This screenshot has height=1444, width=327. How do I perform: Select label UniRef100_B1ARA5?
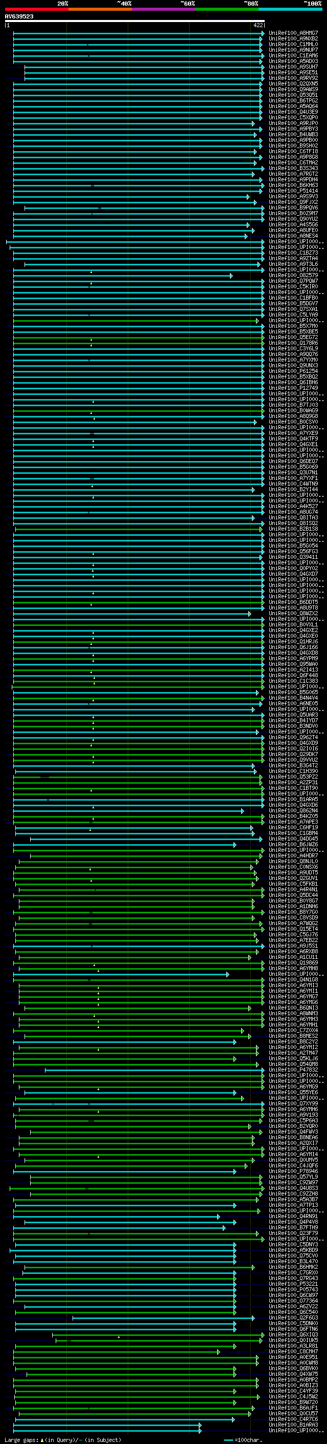click(x=293, y=800)
